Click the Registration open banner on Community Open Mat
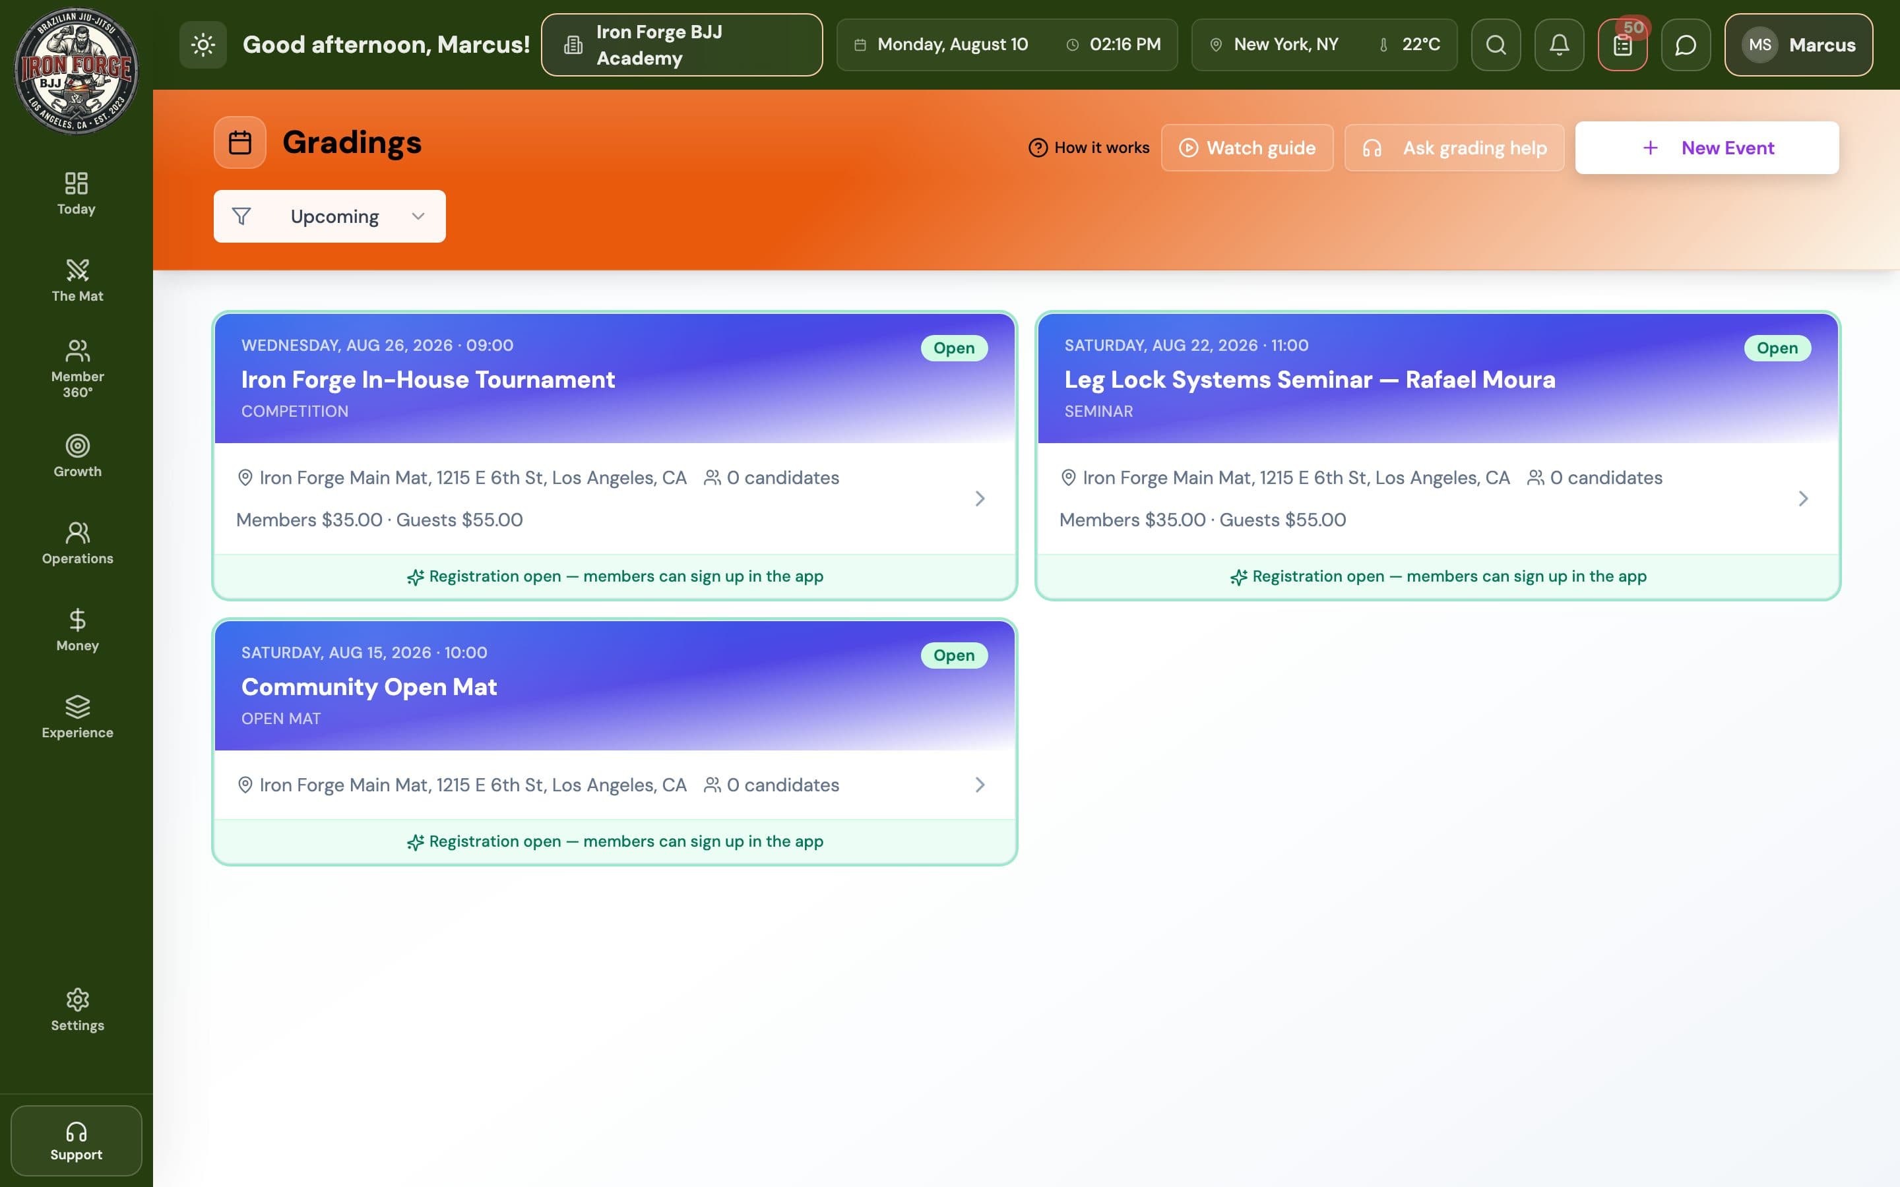Screen dimensions: 1900x1187 [x=615, y=841]
